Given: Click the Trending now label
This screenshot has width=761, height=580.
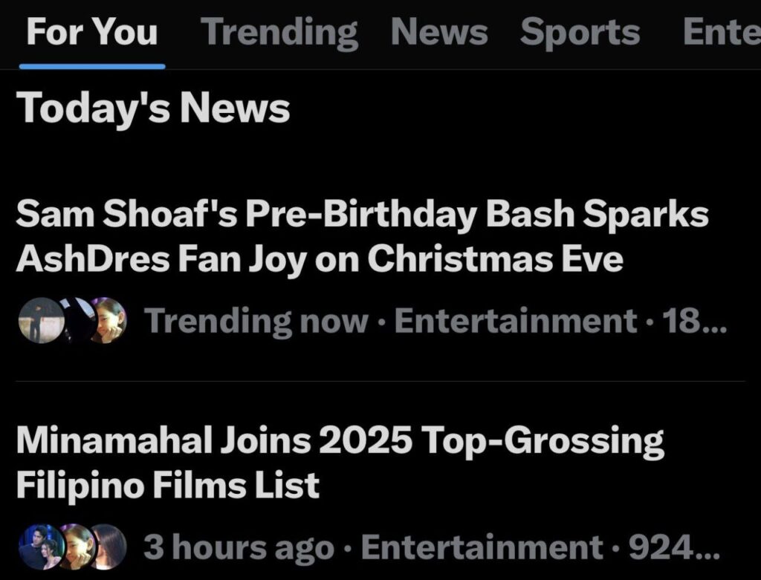Looking at the screenshot, I should (256, 322).
